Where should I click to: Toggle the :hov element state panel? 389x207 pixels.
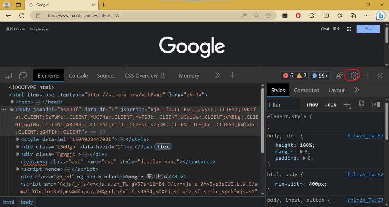click(312, 105)
